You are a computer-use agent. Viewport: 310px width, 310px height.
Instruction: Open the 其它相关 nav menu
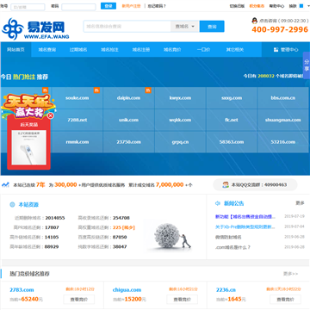(235, 50)
